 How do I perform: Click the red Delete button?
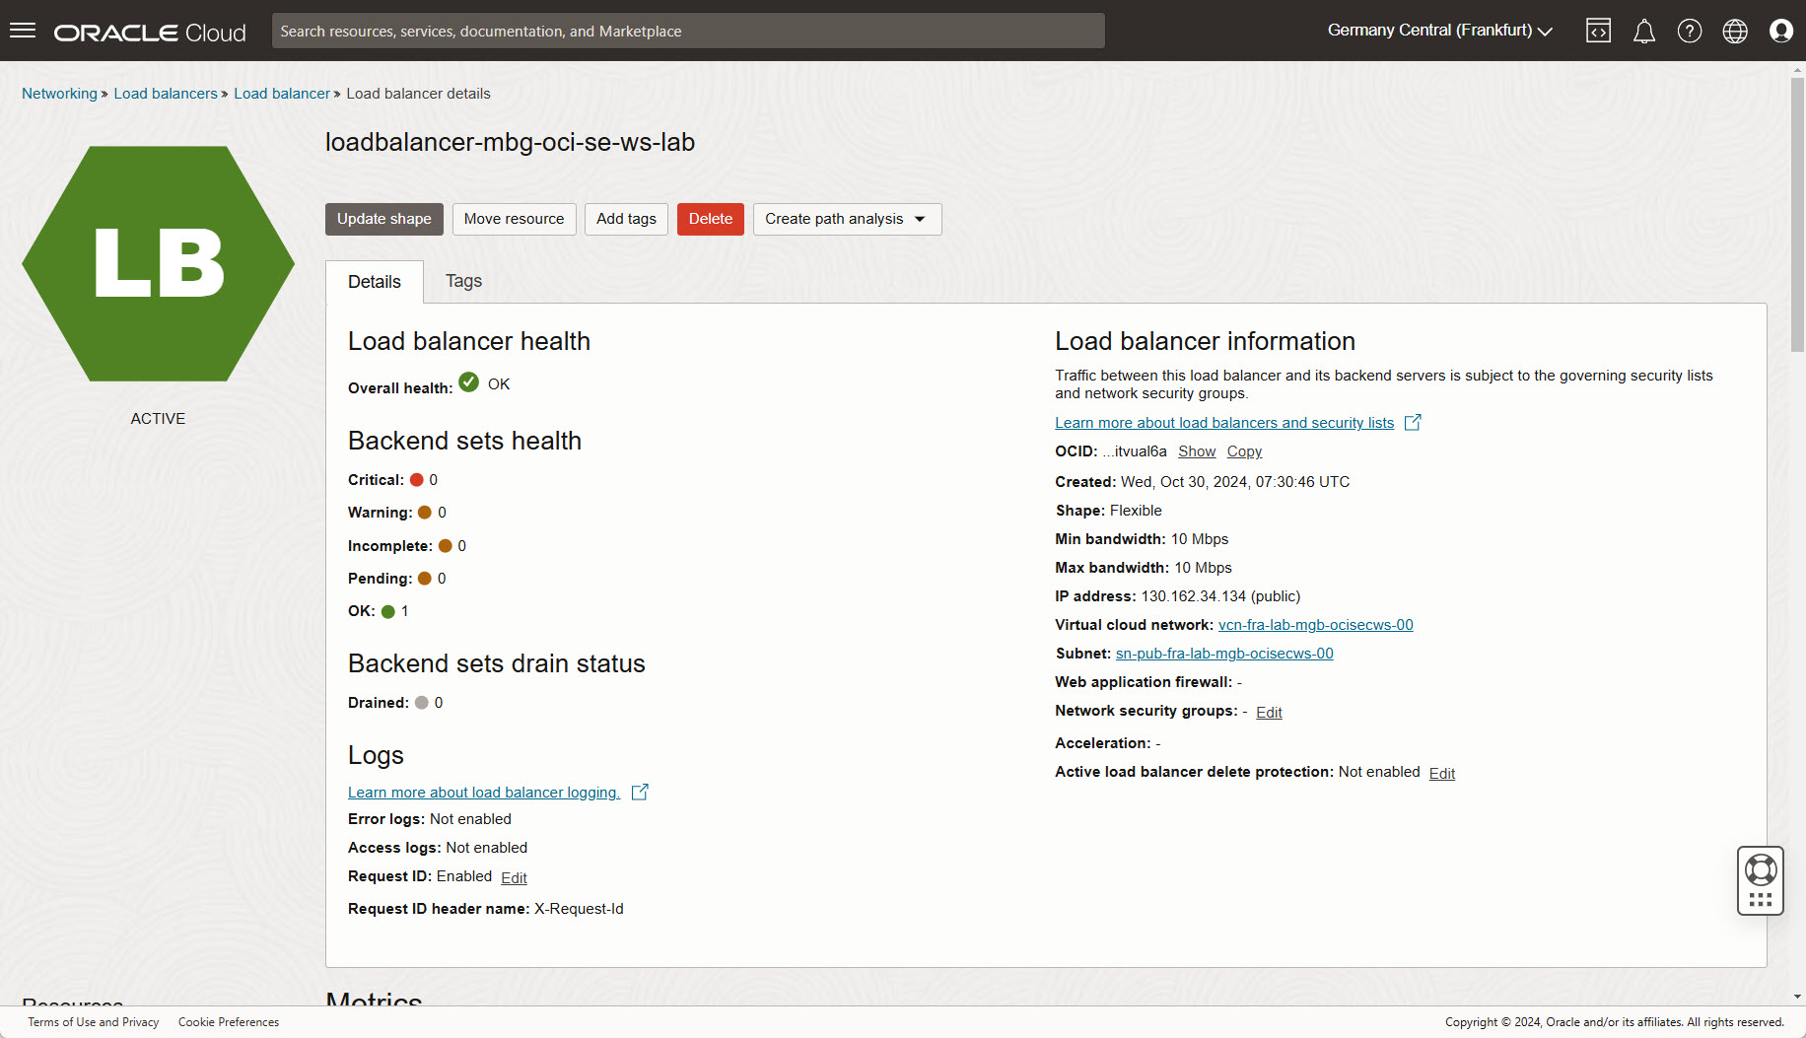tap(711, 219)
